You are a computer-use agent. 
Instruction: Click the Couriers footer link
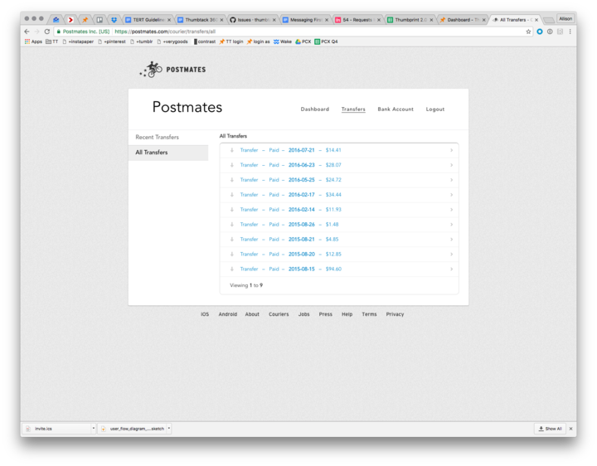pos(279,314)
